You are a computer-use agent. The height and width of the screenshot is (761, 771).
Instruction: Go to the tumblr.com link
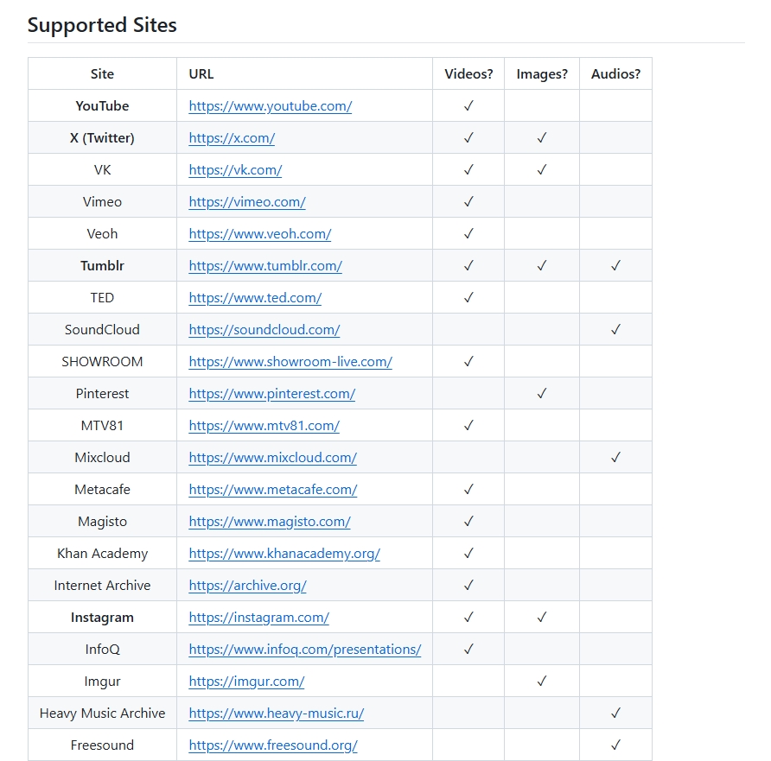point(265,266)
